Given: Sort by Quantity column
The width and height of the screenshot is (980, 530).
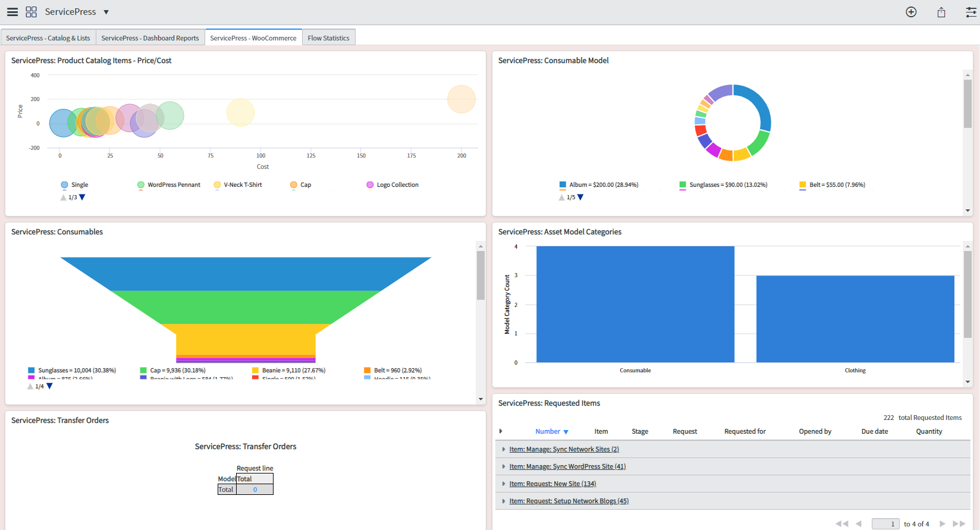Looking at the screenshot, I should 929,432.
